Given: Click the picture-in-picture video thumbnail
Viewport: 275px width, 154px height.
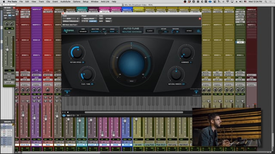Looking at the screenshot, I should pyautogui.click(x=226, y=127).
